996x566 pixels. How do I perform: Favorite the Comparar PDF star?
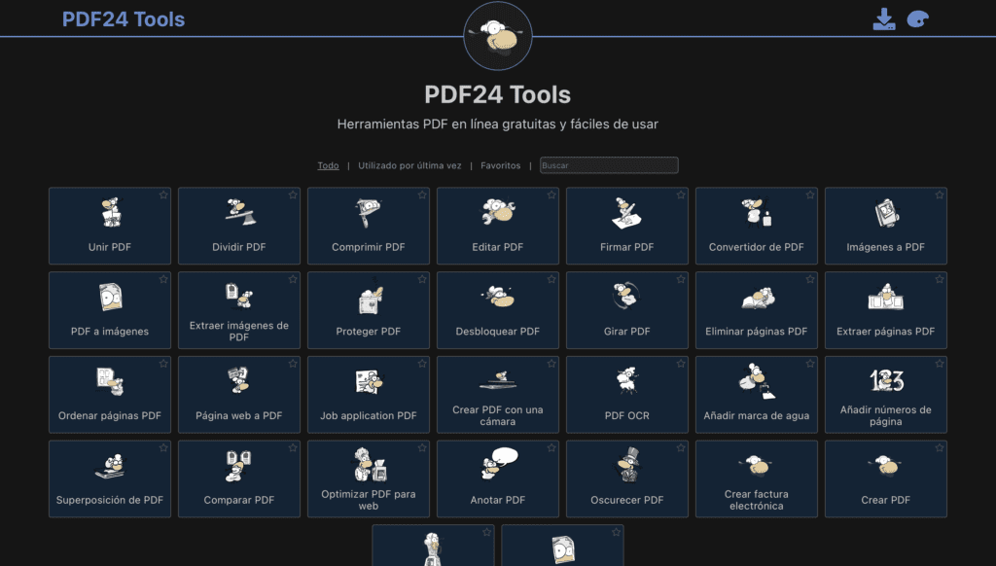[293, 448]
